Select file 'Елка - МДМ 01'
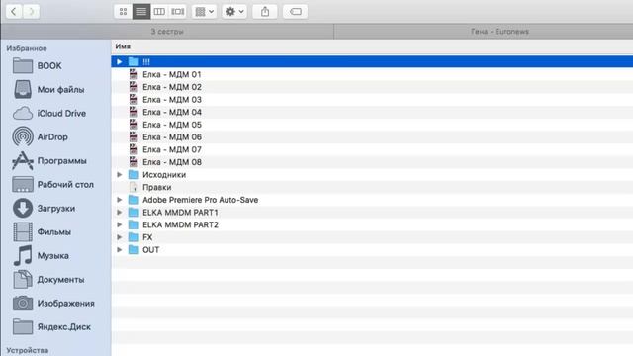The image size is (633, 356). click(x=172, y=75)
